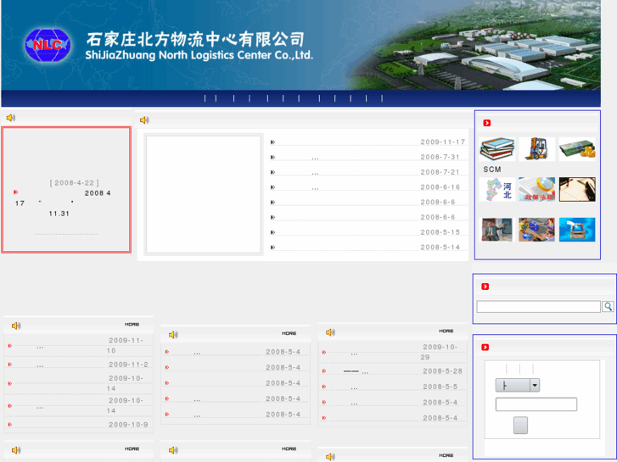Click the date 2008-6-16

pos(440,187)
